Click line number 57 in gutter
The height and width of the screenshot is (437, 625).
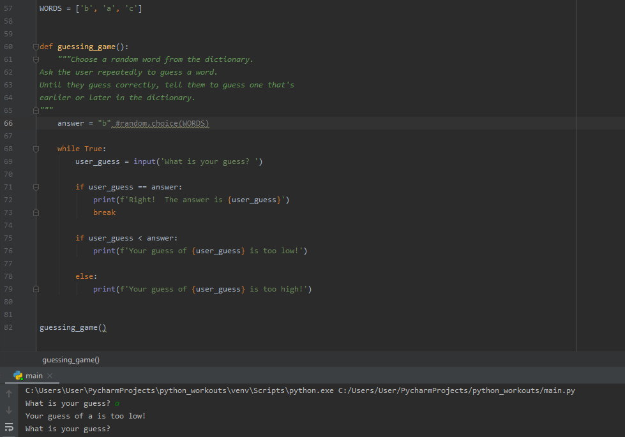click(x=8, y=8)
